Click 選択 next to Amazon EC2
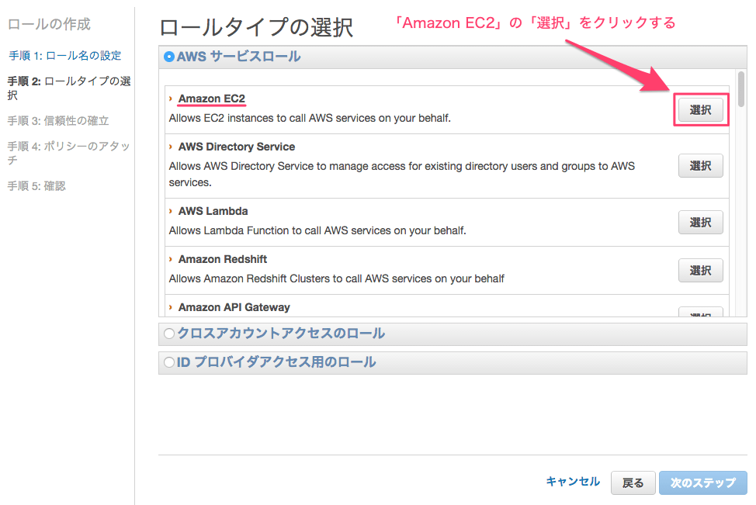 click(700, 110)
